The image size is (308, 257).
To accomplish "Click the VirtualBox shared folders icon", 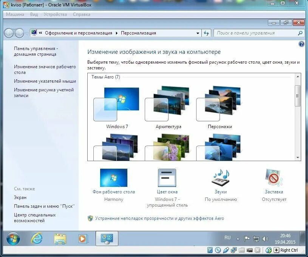I will point(241,250).
